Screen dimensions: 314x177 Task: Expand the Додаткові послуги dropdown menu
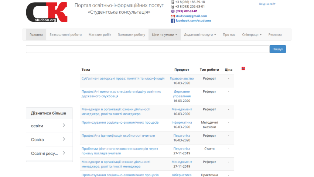[200, 34]
